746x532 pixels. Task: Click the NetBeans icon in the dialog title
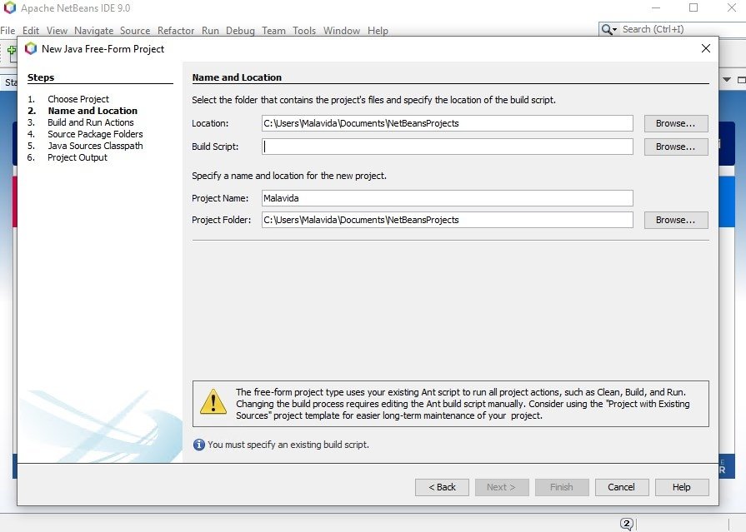click(x=31, y=48)
